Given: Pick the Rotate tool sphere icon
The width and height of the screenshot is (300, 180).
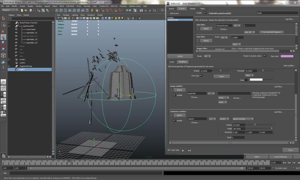Looking at the screenshot, I should (x=3, y=43).
